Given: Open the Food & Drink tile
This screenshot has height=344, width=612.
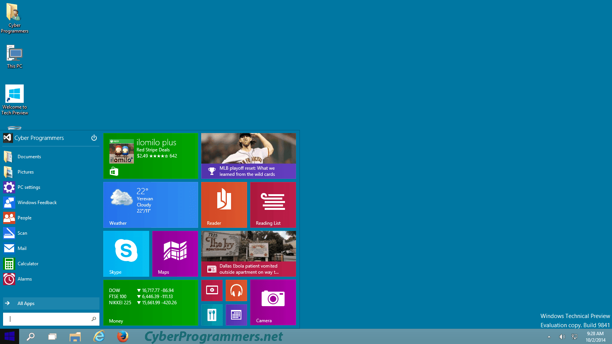Looking at the screenshot, I should (212, 315).
